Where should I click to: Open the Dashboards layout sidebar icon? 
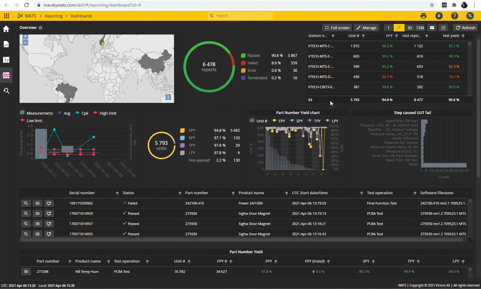tap(6, 60)
